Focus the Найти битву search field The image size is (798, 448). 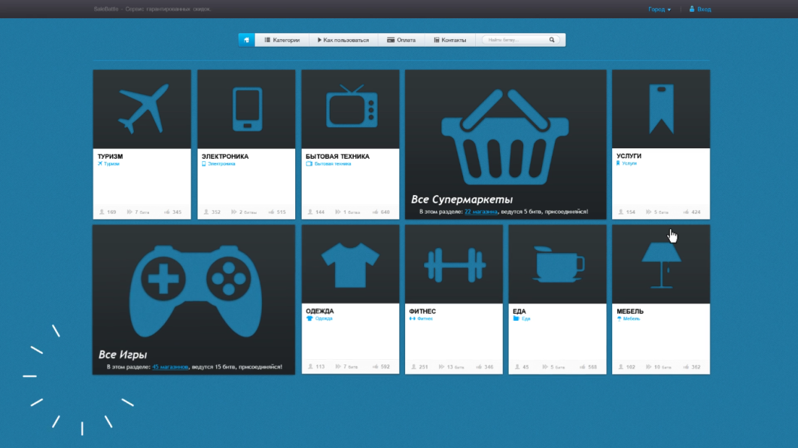516,40
